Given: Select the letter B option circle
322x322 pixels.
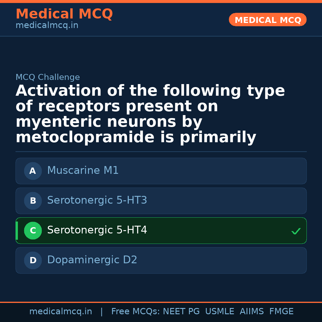Looking at the screenshot, I should pos(33,201).
